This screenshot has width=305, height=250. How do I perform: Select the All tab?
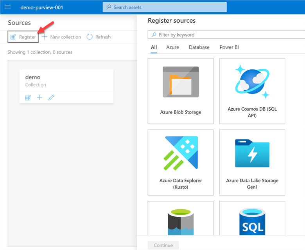coord(154,47)
